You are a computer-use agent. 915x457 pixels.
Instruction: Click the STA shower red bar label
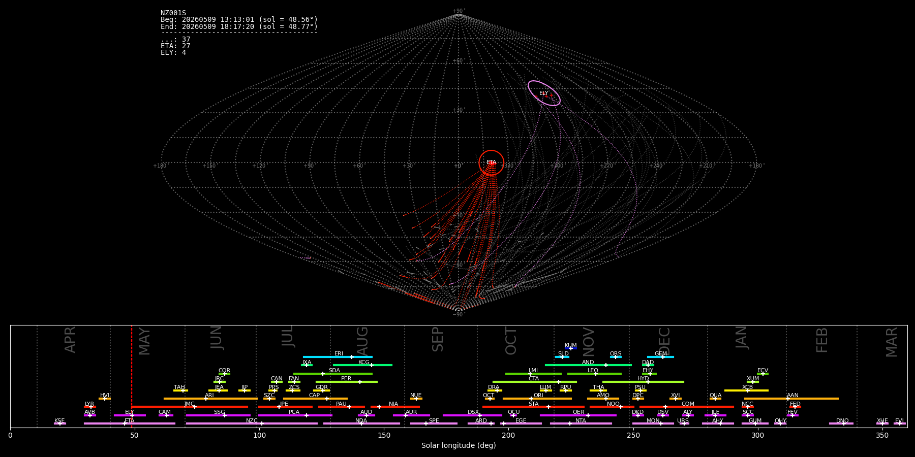[x=533, y=404]
